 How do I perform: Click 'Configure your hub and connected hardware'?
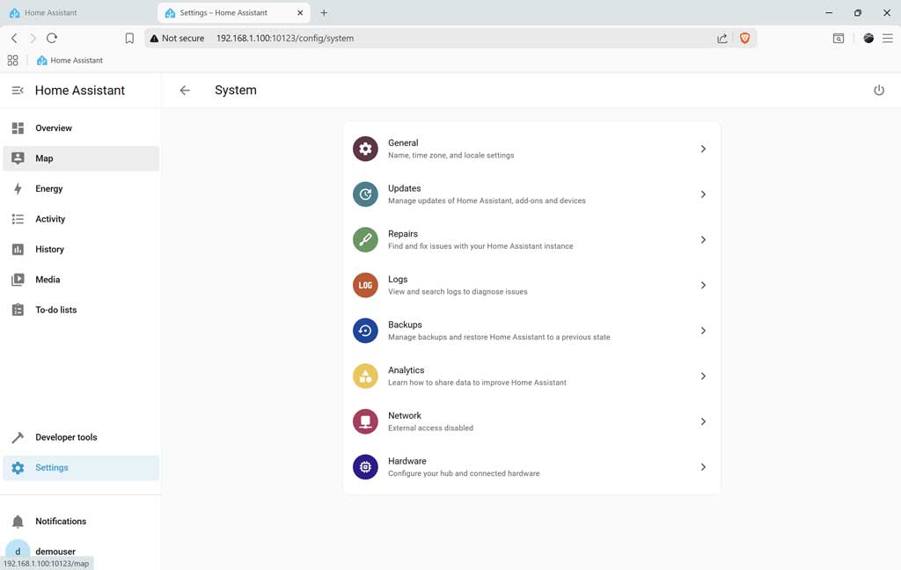pyautogui.click(x=464, y=473)
